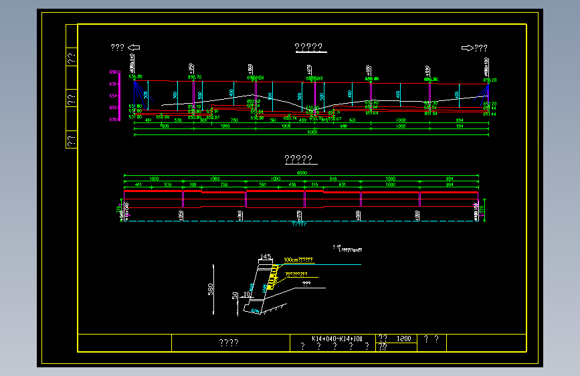This screenshot has width=580, height=376.
Task: Click the left-pointing arrow symbol at top left
Action: [x=134, y=48]
